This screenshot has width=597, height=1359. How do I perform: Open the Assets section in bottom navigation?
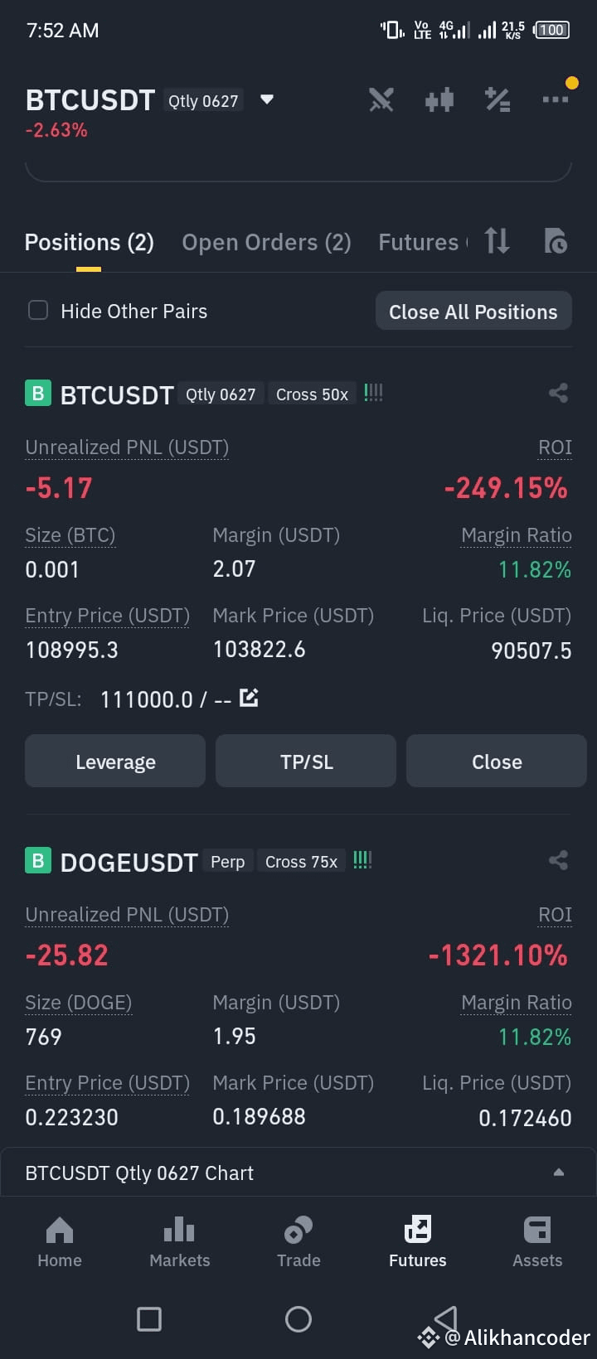point(537,1241)
